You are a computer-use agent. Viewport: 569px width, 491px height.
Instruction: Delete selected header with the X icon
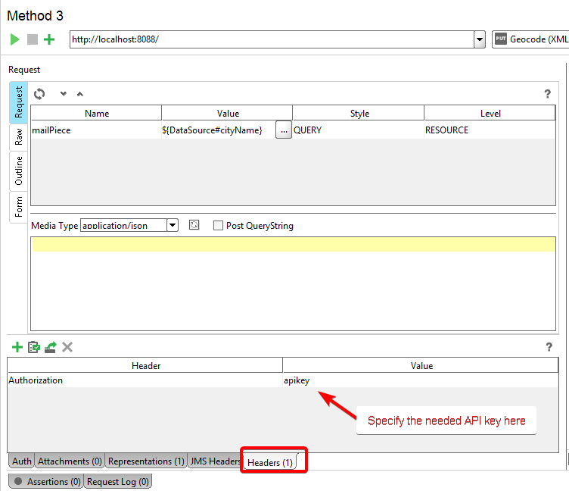point(67,347)
